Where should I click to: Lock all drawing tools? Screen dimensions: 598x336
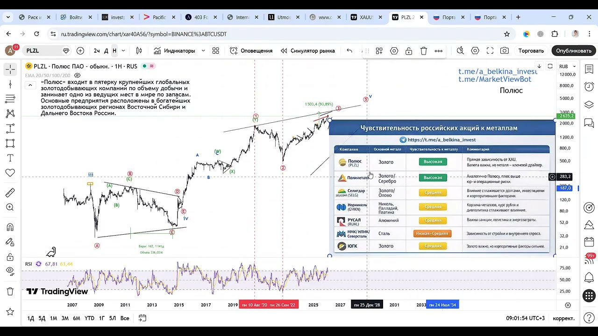click(10, 257)
